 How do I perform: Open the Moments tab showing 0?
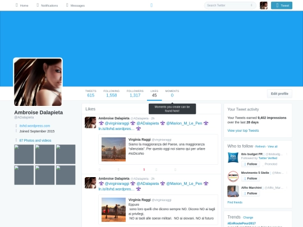click(172, 94)
